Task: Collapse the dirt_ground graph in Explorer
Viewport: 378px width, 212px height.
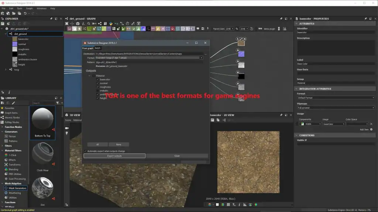Action: [x=6, y=34]
